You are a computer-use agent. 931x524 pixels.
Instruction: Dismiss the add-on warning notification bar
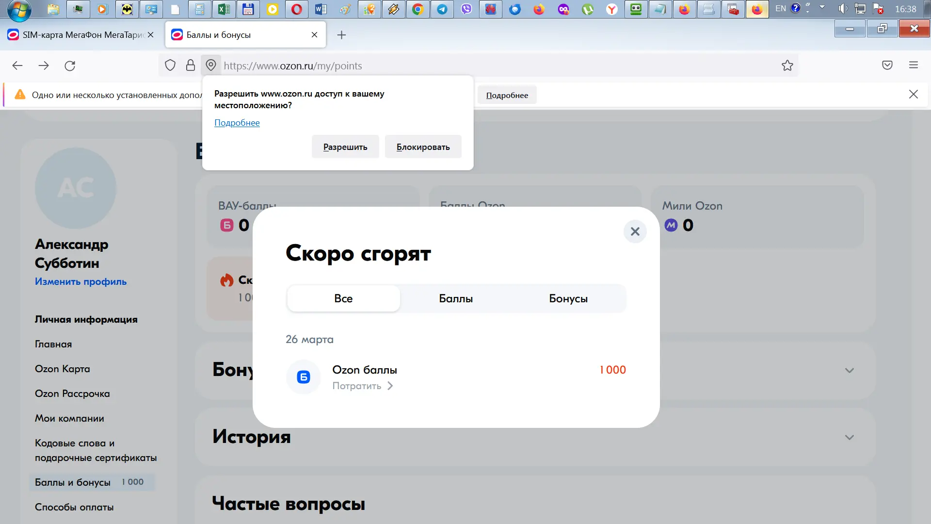(914, 94)
